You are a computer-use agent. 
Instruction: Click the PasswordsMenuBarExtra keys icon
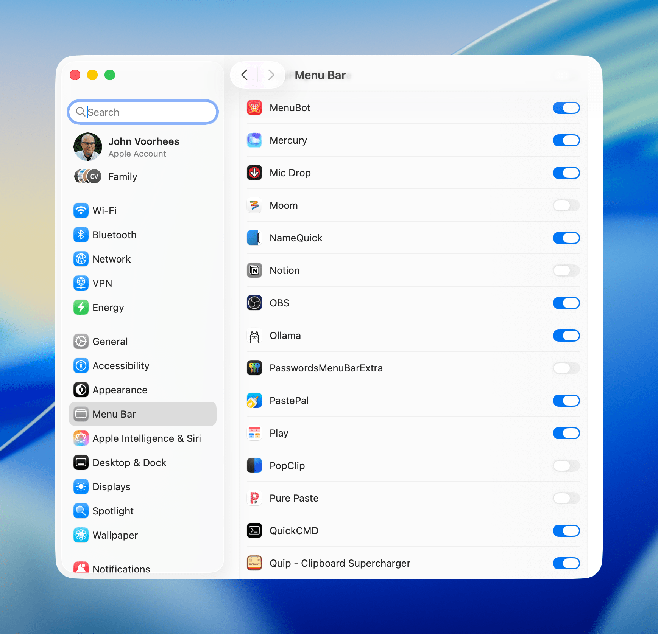click(254, 368)
